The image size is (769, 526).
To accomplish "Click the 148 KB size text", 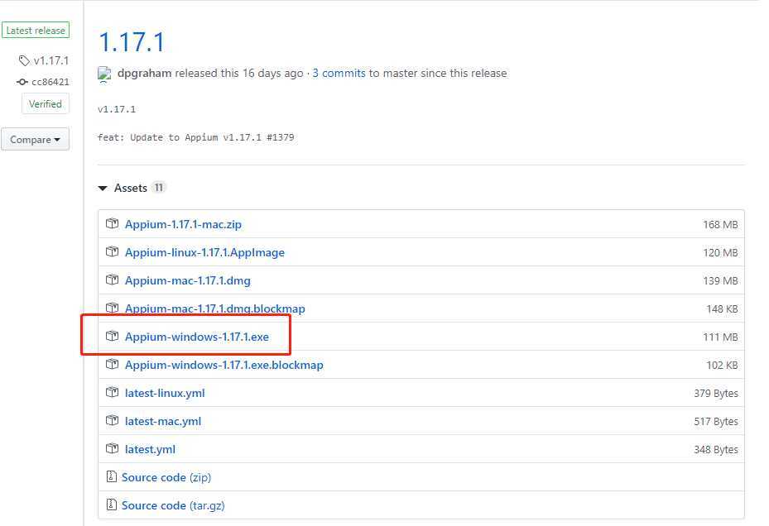I will [722, 308].
